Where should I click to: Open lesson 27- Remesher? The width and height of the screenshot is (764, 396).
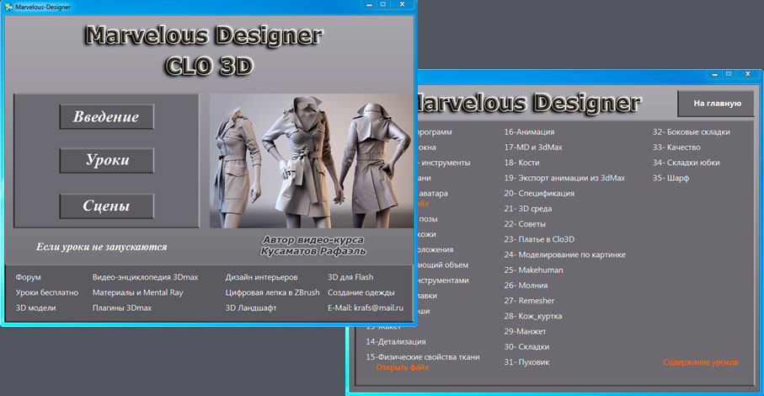click(529, 301)
